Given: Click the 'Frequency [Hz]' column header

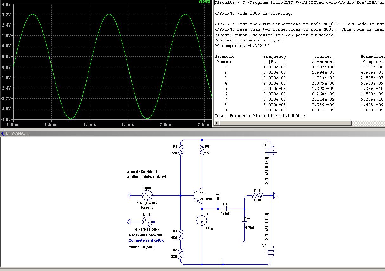Looking at the screenshot, I should (x=275, y=59).
